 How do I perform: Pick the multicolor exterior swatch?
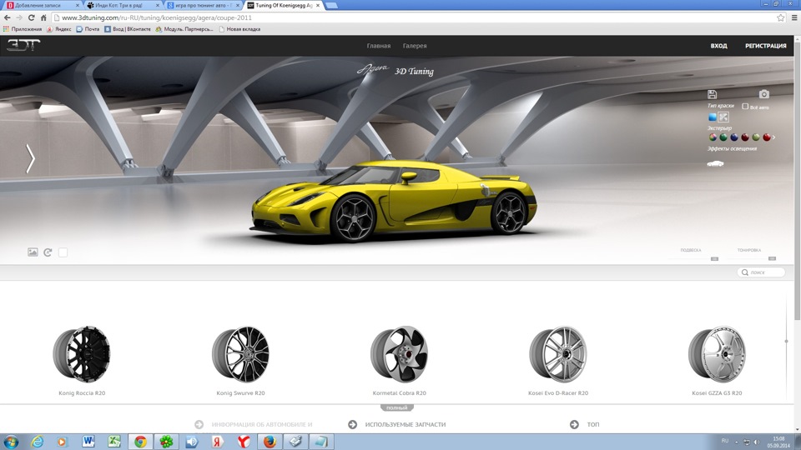coord(713,137)
